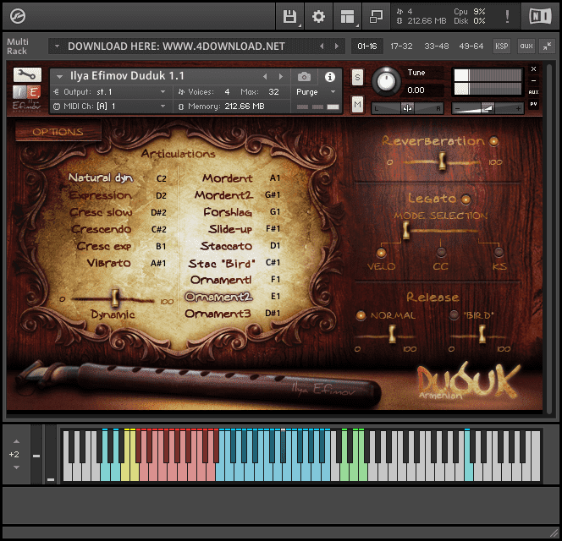This screenshot has width=562, height=541.
Task: Show instrument info icon
Action: [x=330, y=77]
